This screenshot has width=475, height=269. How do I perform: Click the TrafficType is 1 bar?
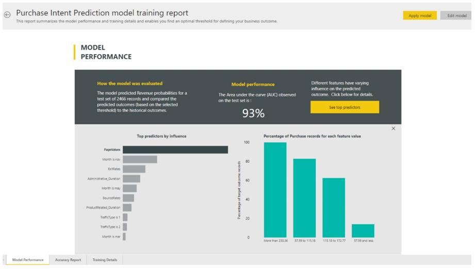(x=125, y=217)
